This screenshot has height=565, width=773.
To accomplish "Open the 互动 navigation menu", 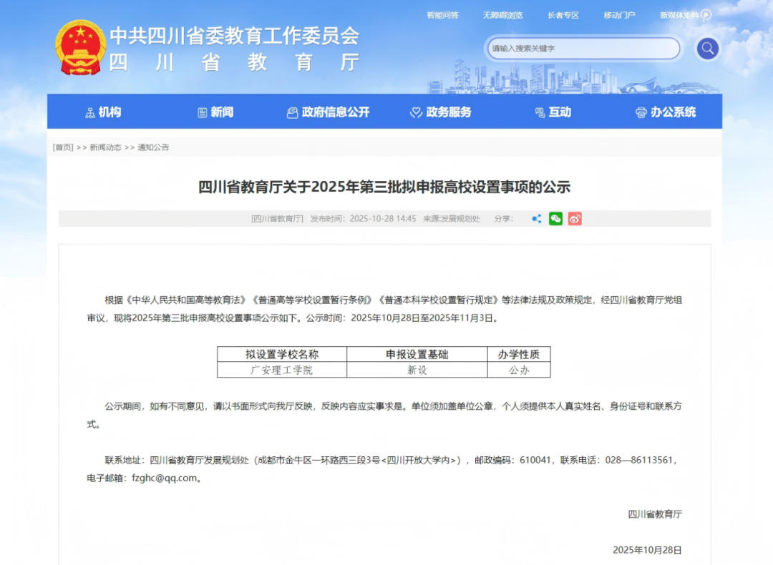I will [x=553, y=112].
